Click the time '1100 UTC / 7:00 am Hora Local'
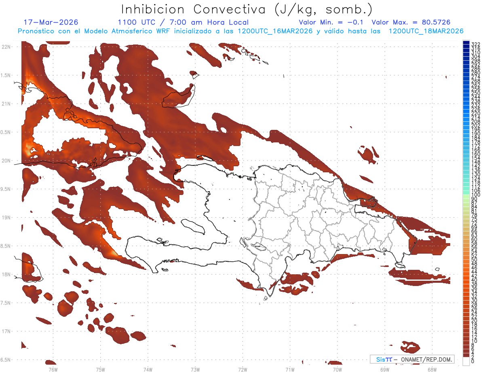Image resolution: width=485 pixels, height=375 pixels. [183, 22]
